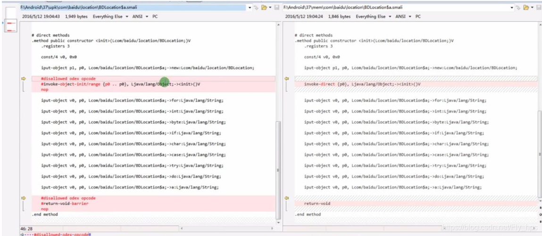Click the right pane save disk icon
This screenshot has width=542, height=236.
coord(539,7)
